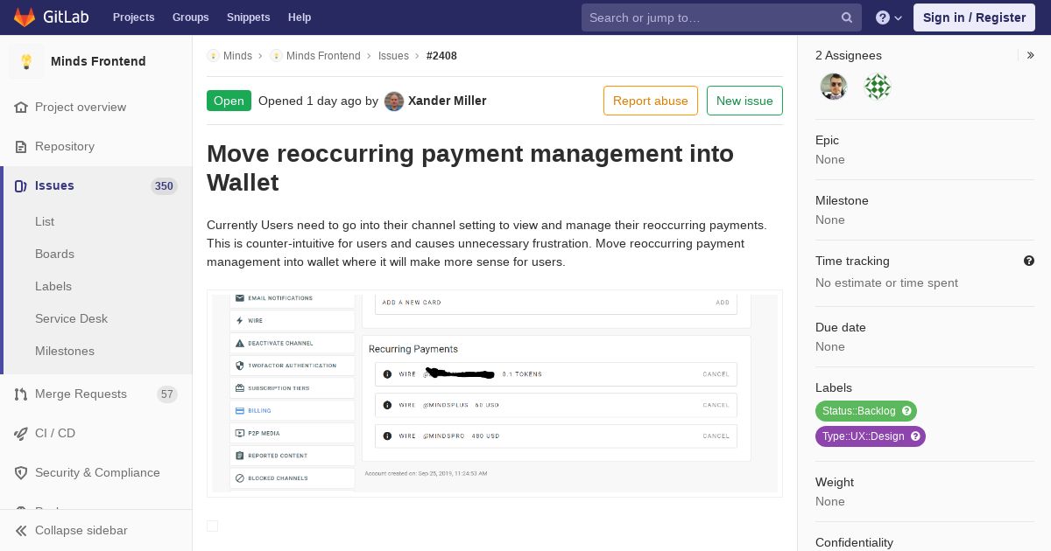
Task: Open the Issues section
Action: [54, 185]
